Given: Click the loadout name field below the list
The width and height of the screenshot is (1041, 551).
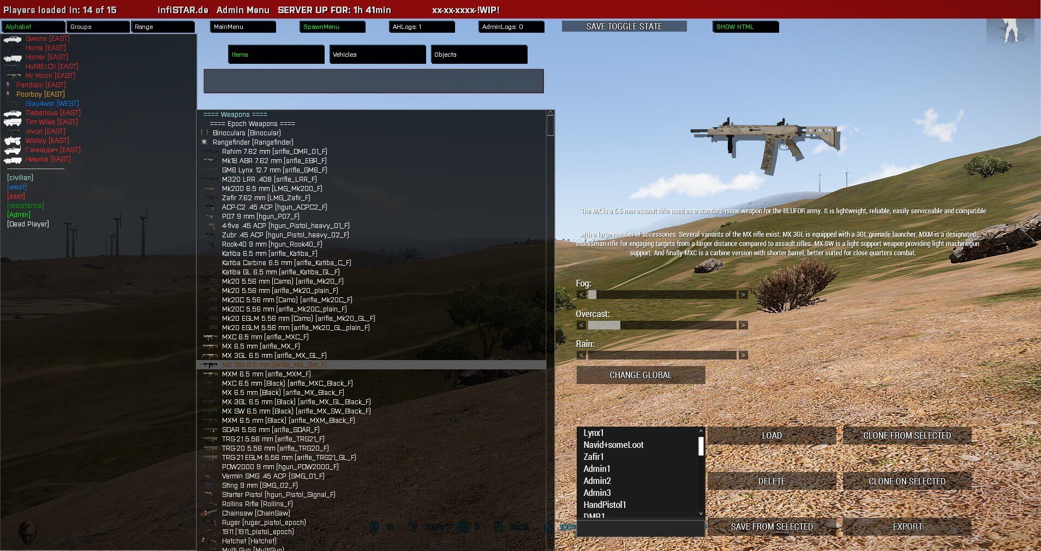Looking at the screenshot, I should tap(641, 528).
